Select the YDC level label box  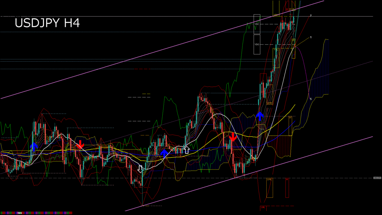click(x=257, y=24)
